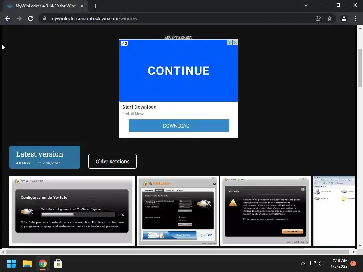The image size is (363, 272).
Task: Open the MyWinLocker settings tabs screenshot
Action: coord(178,211)
